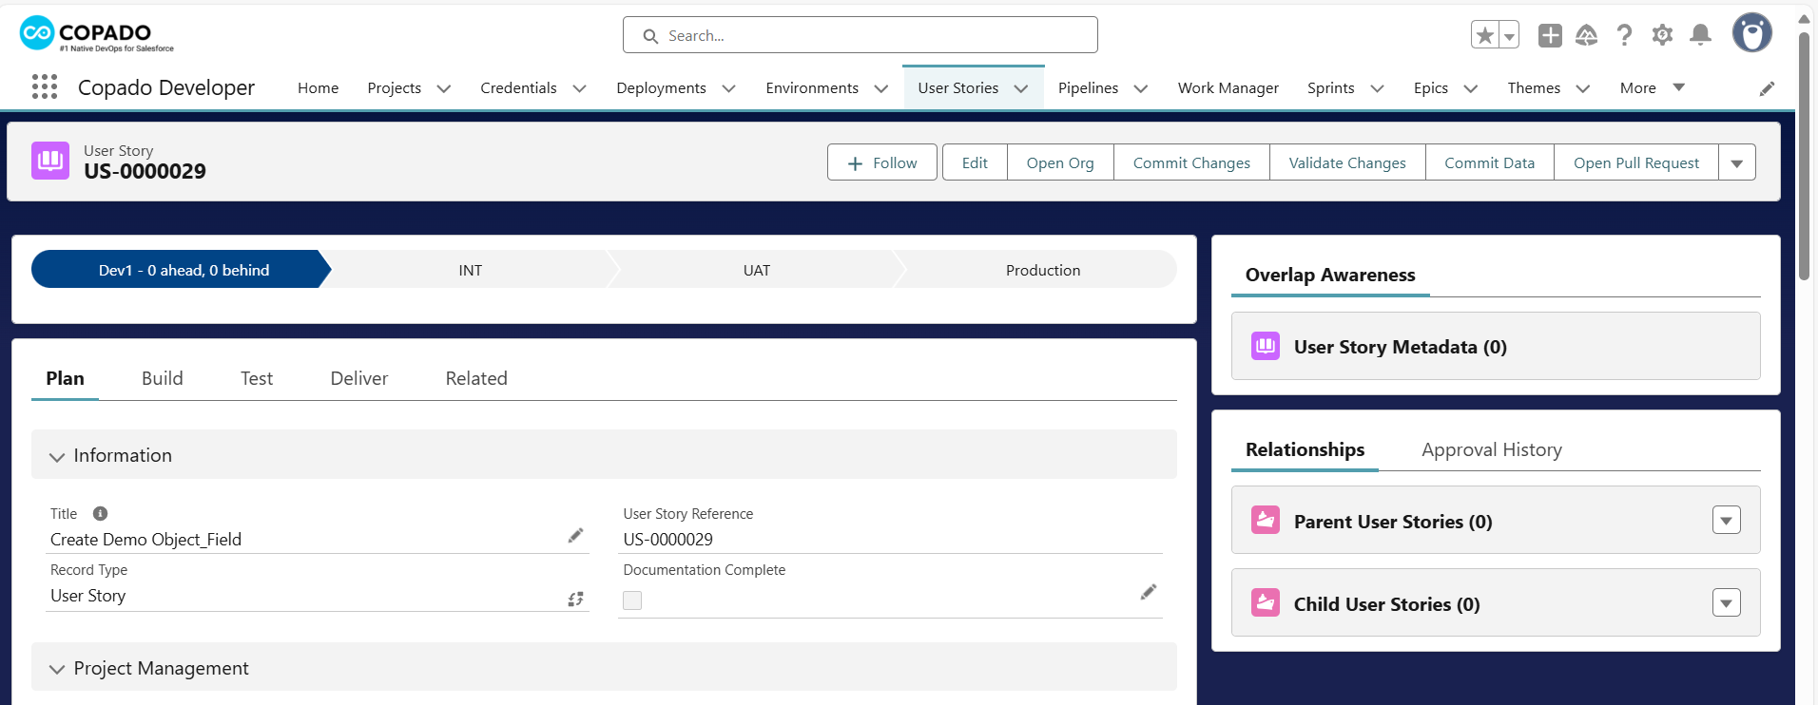Image resolution: width=1818 pixels, height=705 pixels.
Task: Expand the Deployments nav dropdown chevron
Action: click(729, 88)
